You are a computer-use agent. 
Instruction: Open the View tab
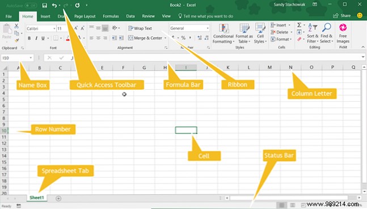166,16
